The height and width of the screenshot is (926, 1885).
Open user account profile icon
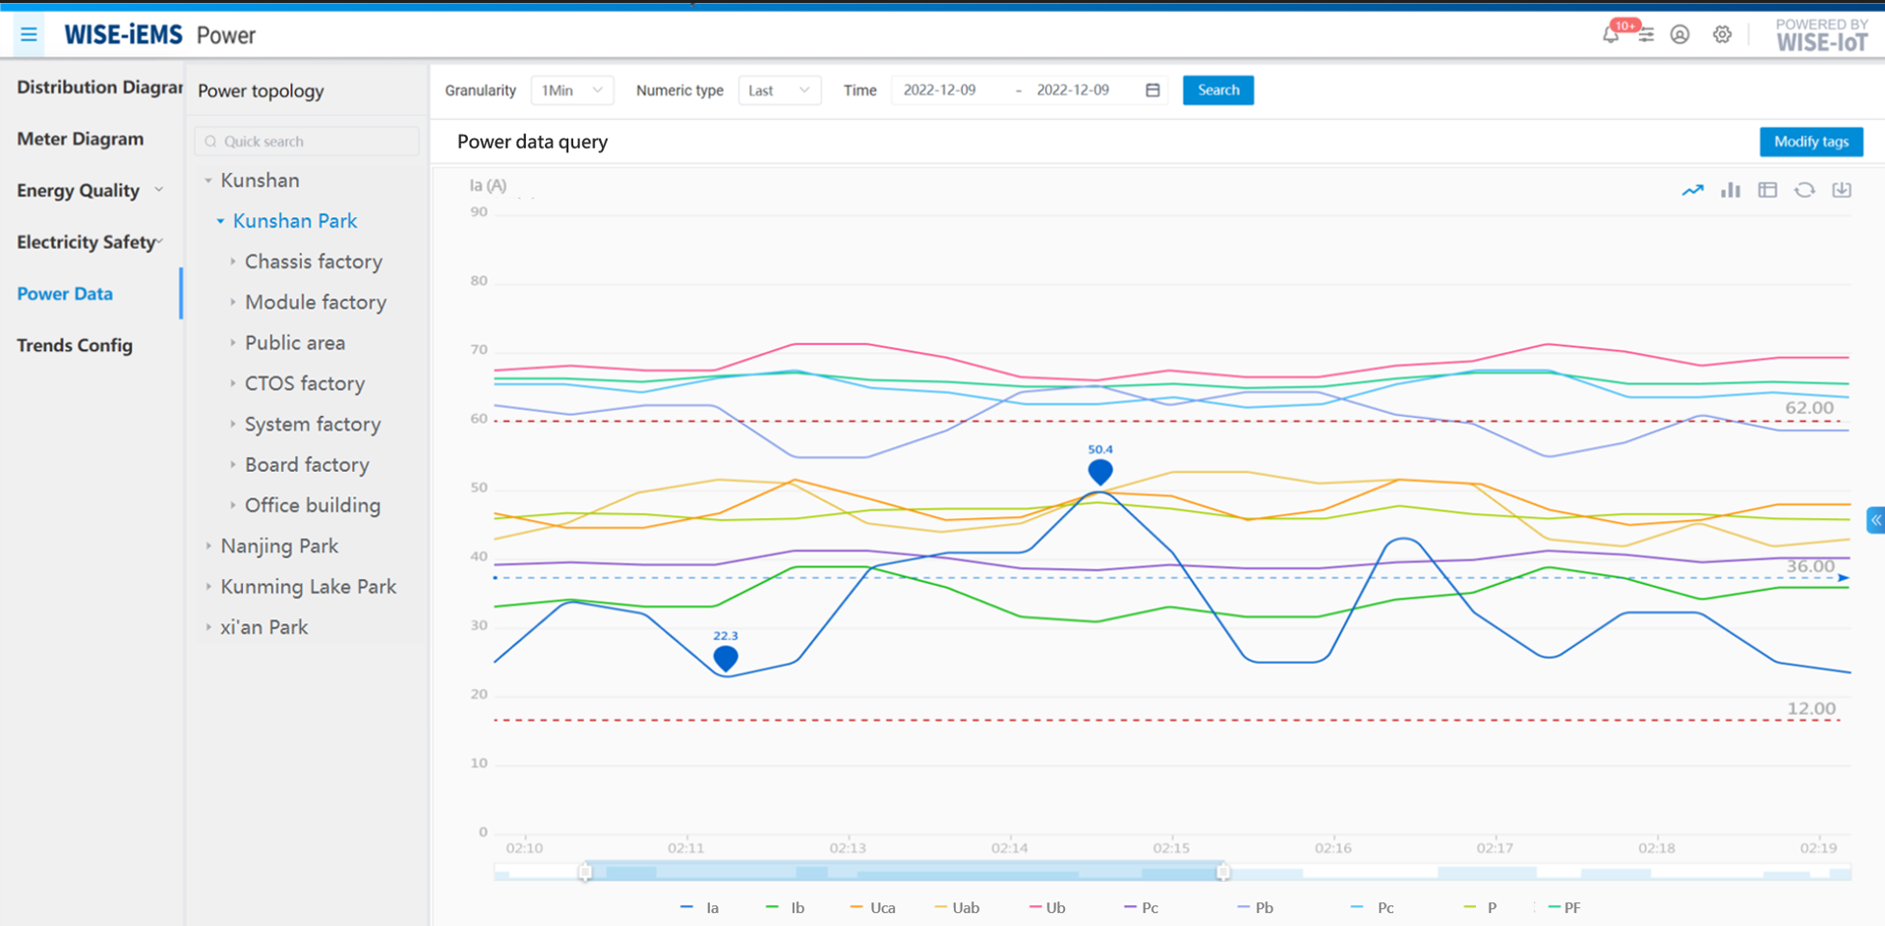pyautogui.click(x=1680, y=35)
